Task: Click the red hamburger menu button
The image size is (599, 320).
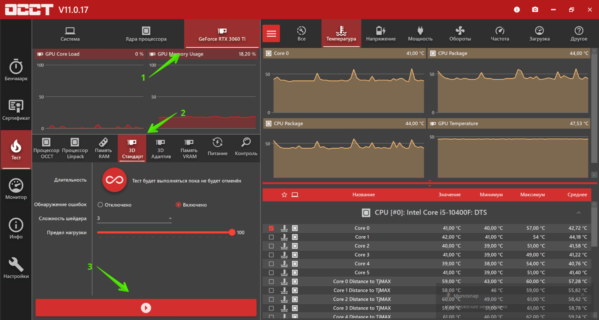Action: 271,33
